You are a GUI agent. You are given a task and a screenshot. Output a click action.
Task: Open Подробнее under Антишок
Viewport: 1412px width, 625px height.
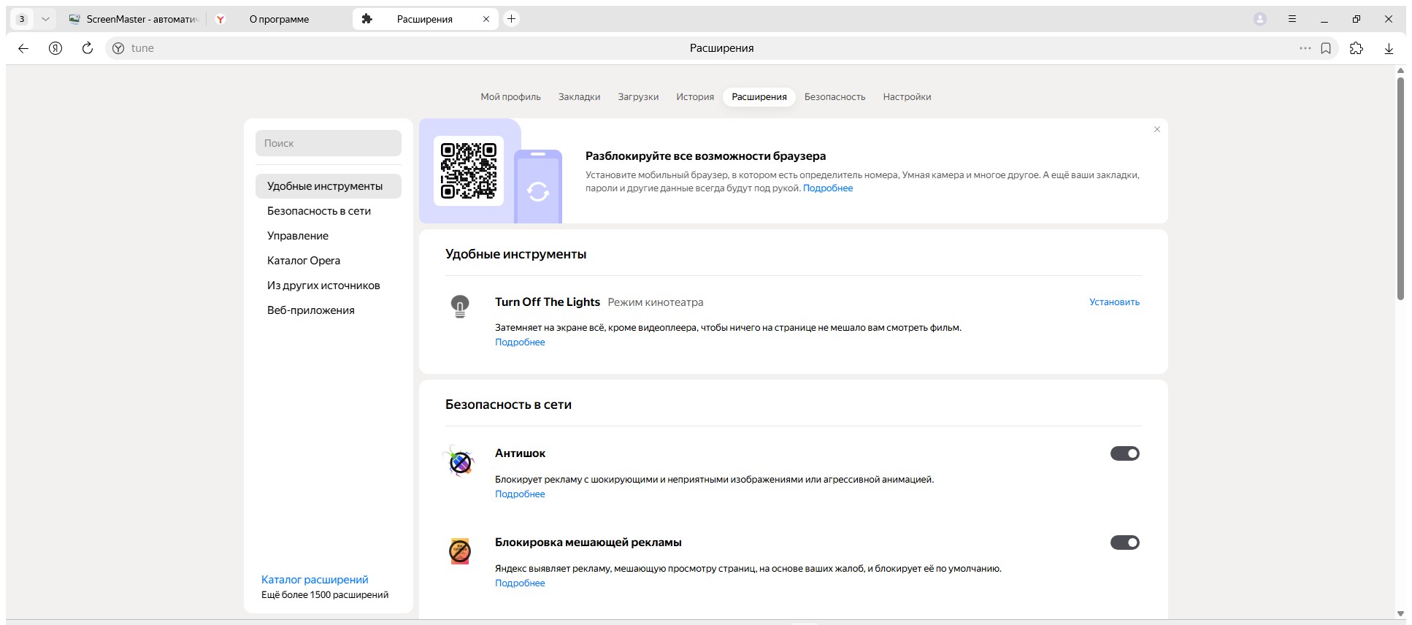point(520,494)
